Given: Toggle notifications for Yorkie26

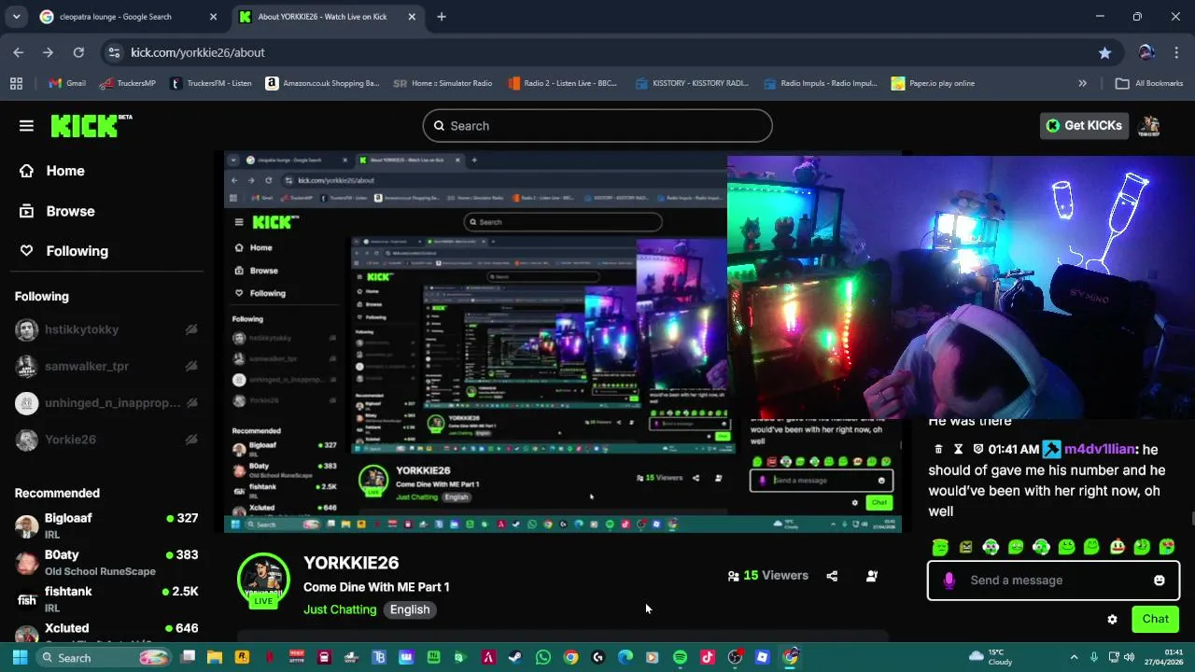Looking at the screenshot, I should 191,440.
